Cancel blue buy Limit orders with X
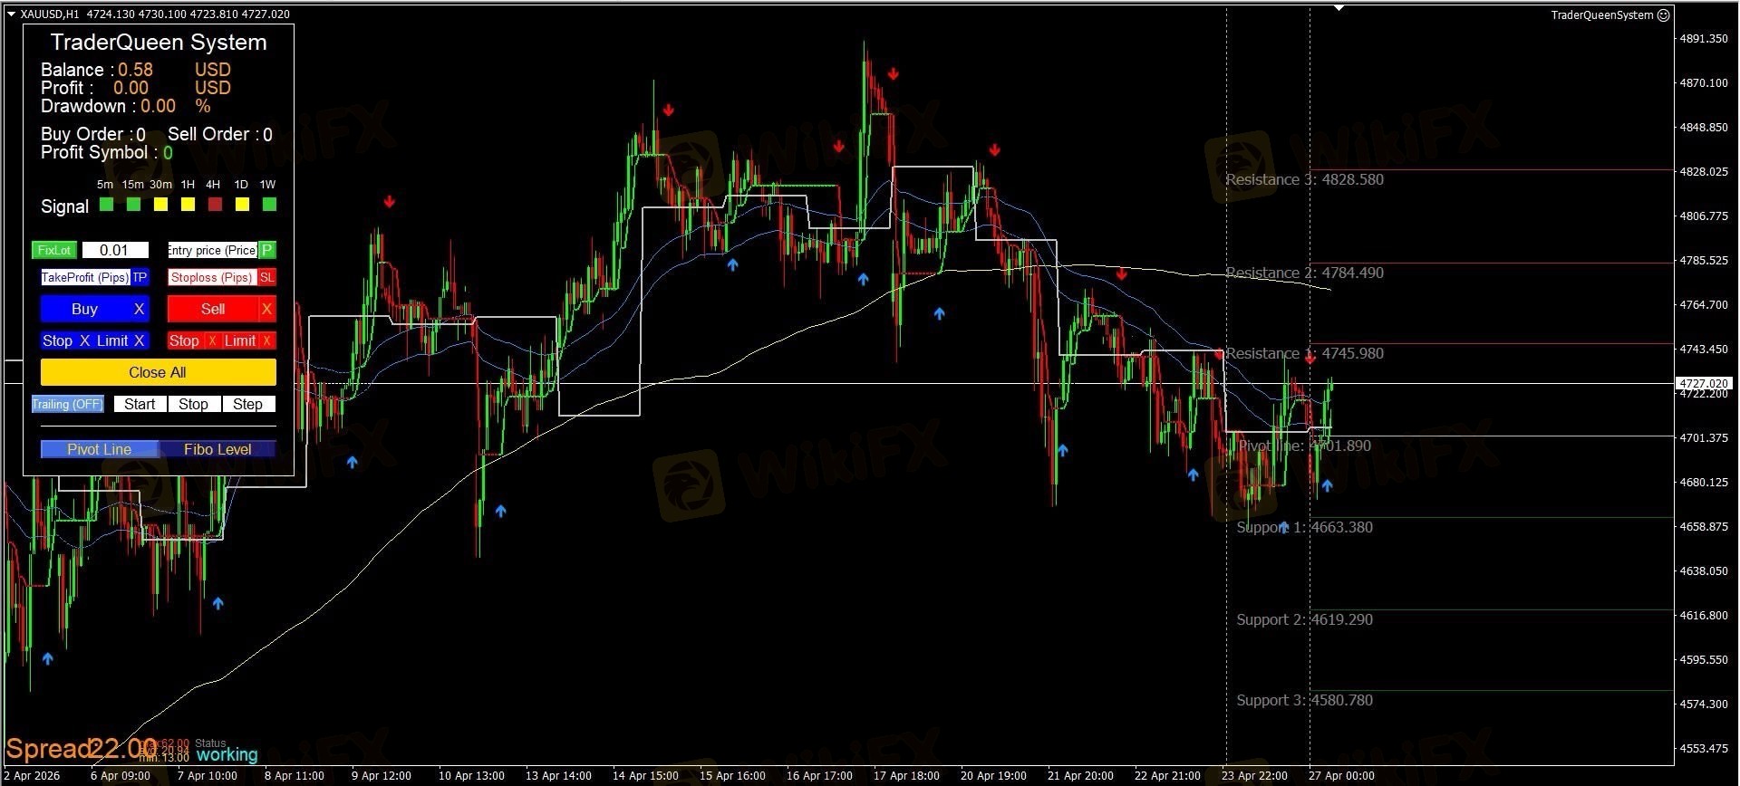Image resolution: width=1740 pixels, height=786 pixels. [x=140, y=340]
